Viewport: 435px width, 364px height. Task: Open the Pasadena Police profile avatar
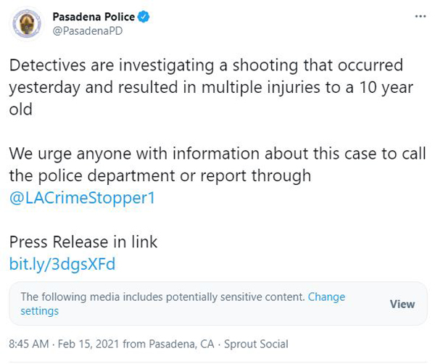pyautogui.click(x=27, y=25)
